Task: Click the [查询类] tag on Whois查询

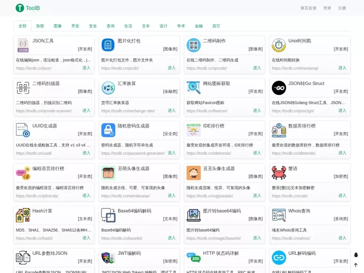Action: point(341,219)
